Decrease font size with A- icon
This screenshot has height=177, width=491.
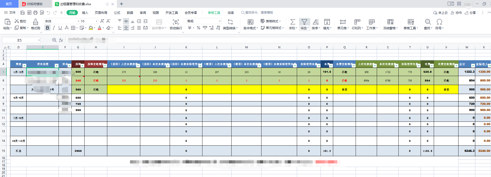(109, 21)
